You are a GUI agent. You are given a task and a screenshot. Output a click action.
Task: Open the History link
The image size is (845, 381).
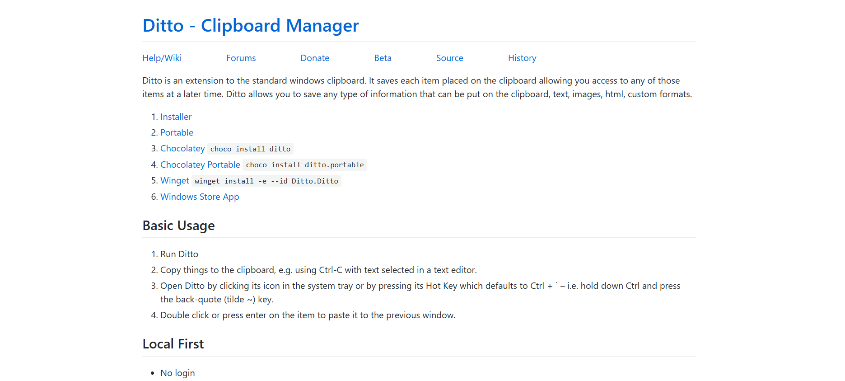(x=522, y=58)
